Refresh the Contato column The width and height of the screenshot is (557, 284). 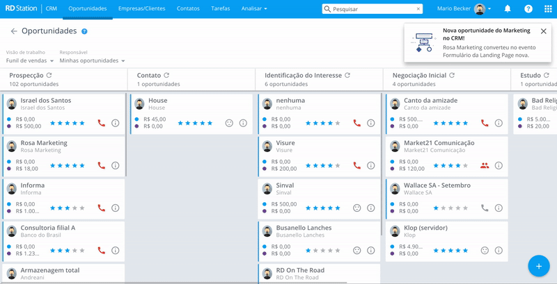[166, 75]
